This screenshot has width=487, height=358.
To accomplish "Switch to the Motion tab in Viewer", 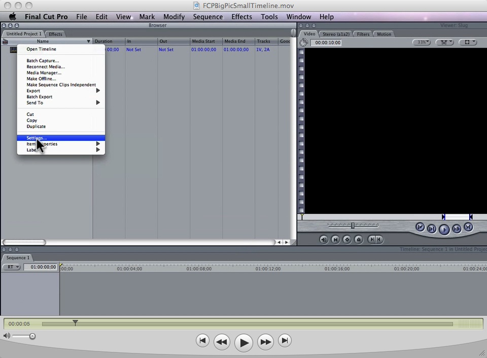I will click(384, 34).
